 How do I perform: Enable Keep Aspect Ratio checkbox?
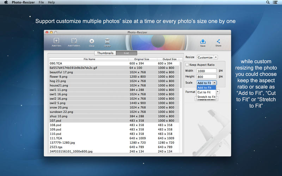click(187, 65)
